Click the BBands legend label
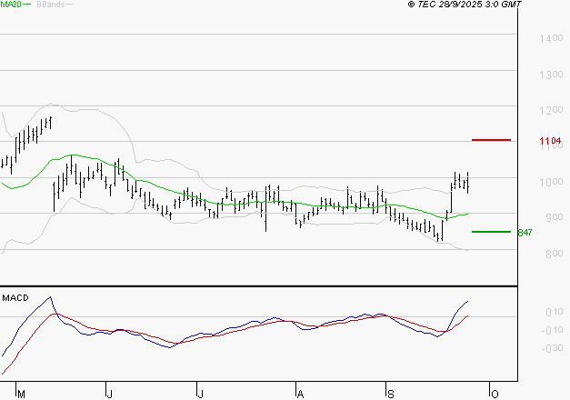Viewport: 570px width, 400px height. click(49, 5)
